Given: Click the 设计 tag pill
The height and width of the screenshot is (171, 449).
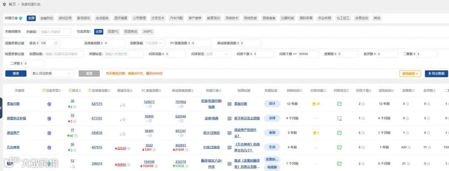Looking at the screenshot, I should pyautogui.click(x=272, y=104).
